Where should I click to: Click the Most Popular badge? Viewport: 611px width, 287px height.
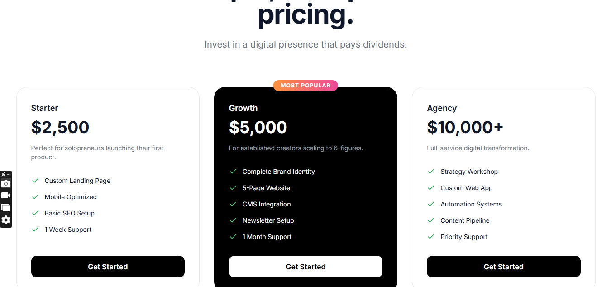click(305, 85)
